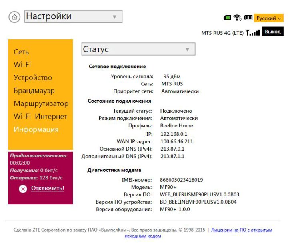Go to Устройство in sidebar
The height and width of the screenshot is (244, 288).
pyautogui.click(x=33, y=78)
